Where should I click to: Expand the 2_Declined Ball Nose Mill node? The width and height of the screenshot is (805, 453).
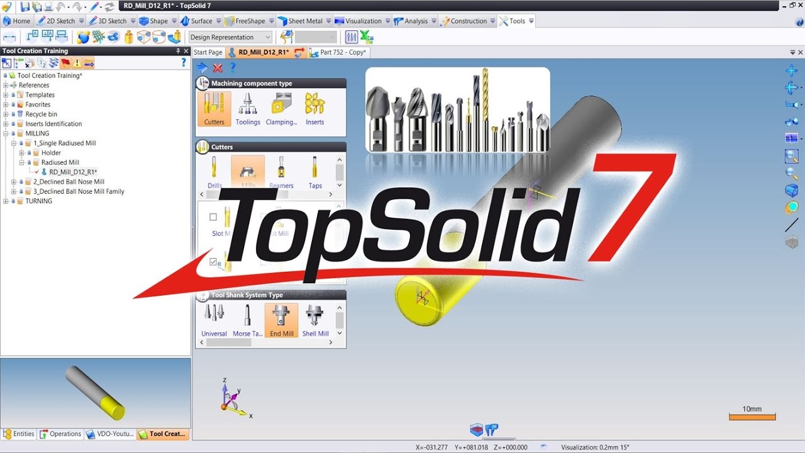pyautogui.click(x=13, y=182)
